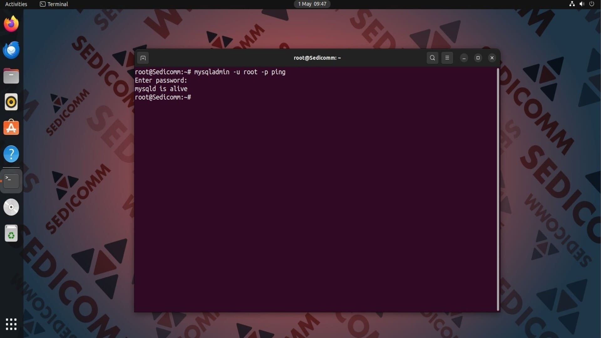Screen dimensions: 601x338
Task: Open the Trash in the dock
Action: [11, 233]
